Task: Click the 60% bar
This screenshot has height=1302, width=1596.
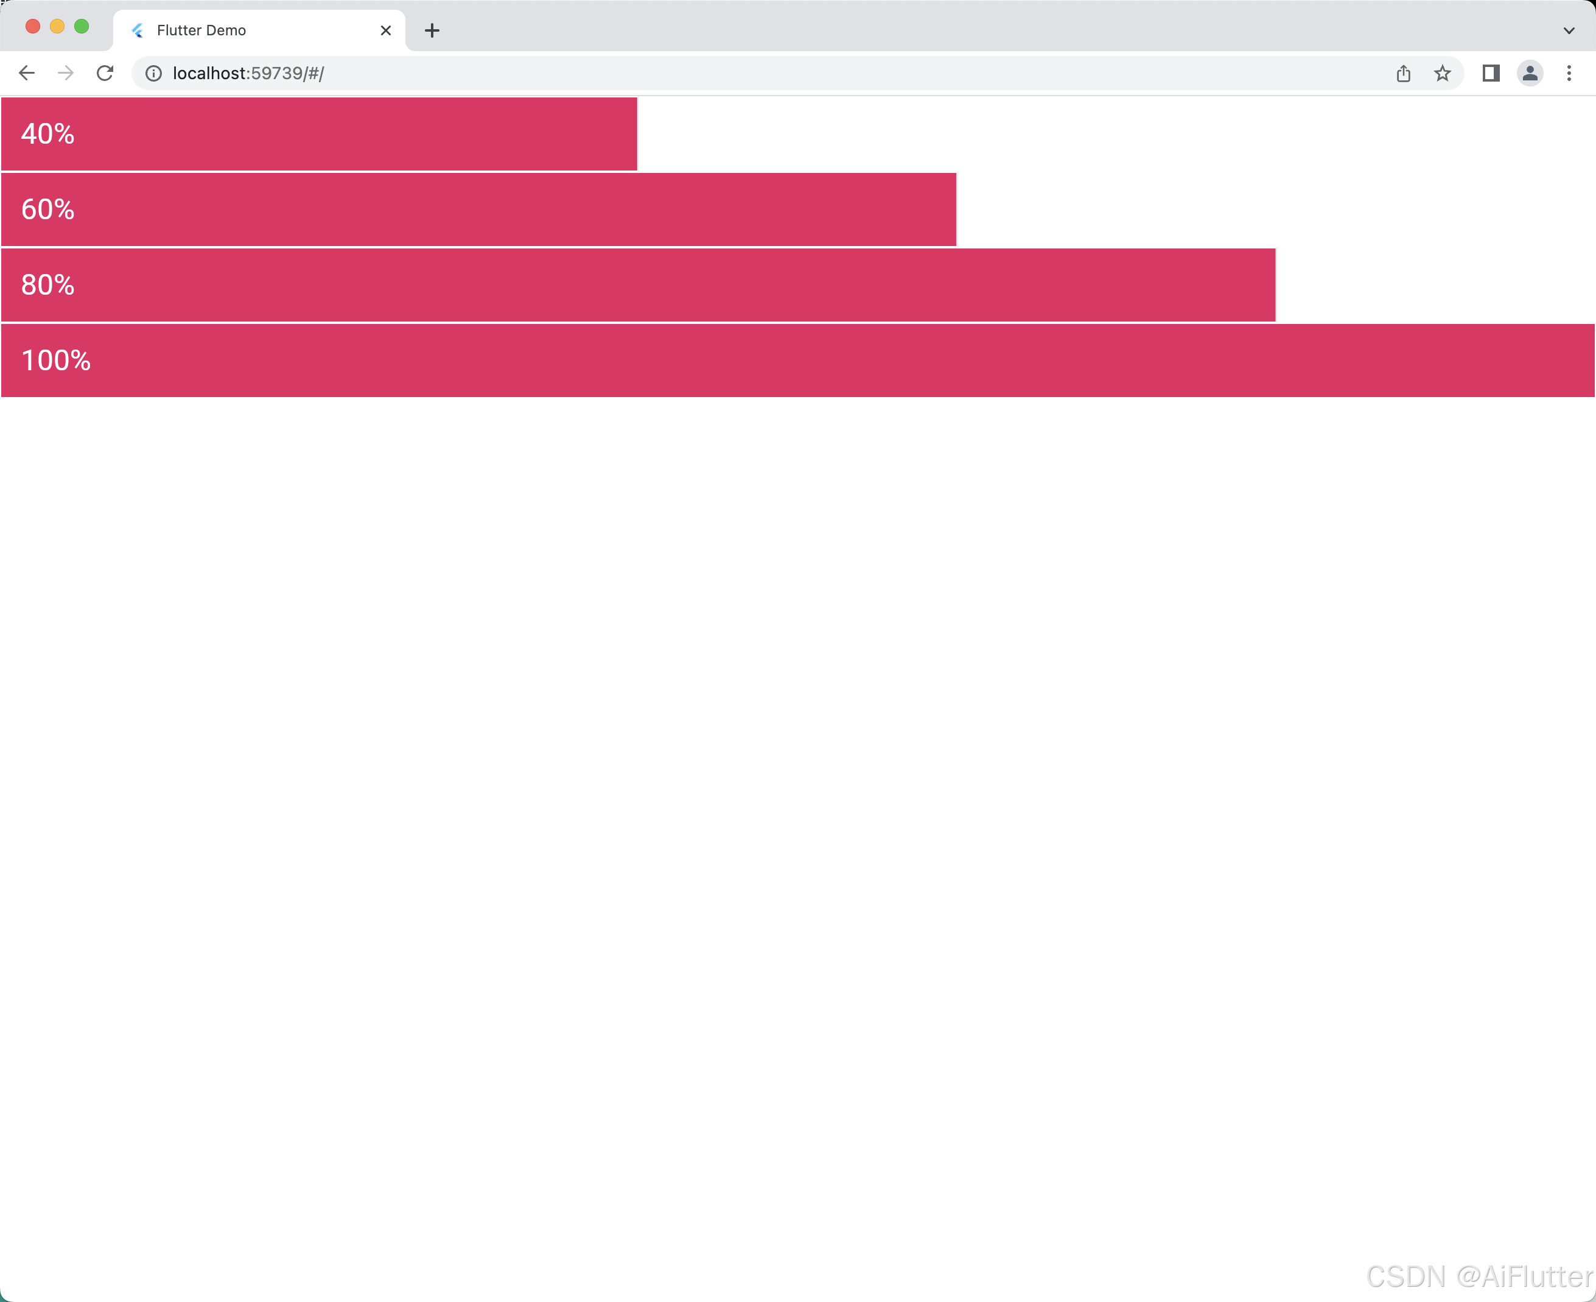Action: coord(479,209)
